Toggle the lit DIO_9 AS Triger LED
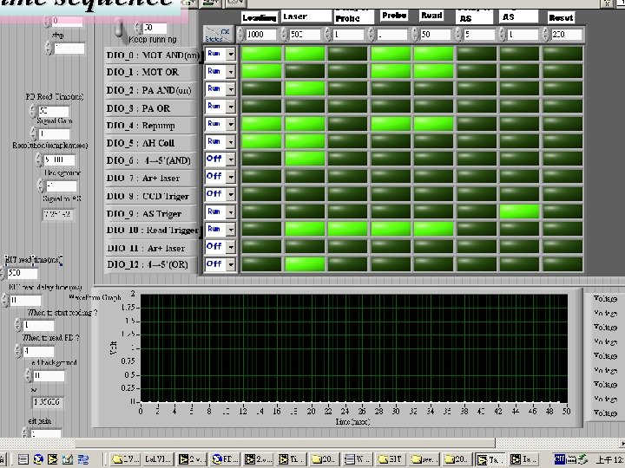Image resolution: width=625 pixels, height=468 pixels. 519,211
